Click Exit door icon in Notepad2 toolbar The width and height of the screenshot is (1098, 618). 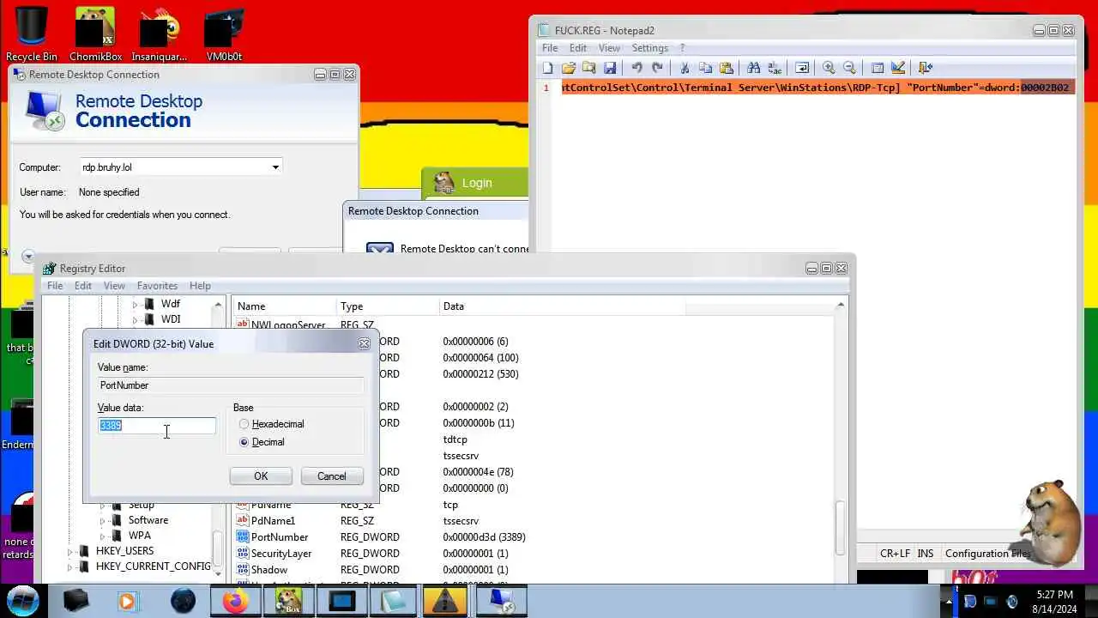click(925, 68)
